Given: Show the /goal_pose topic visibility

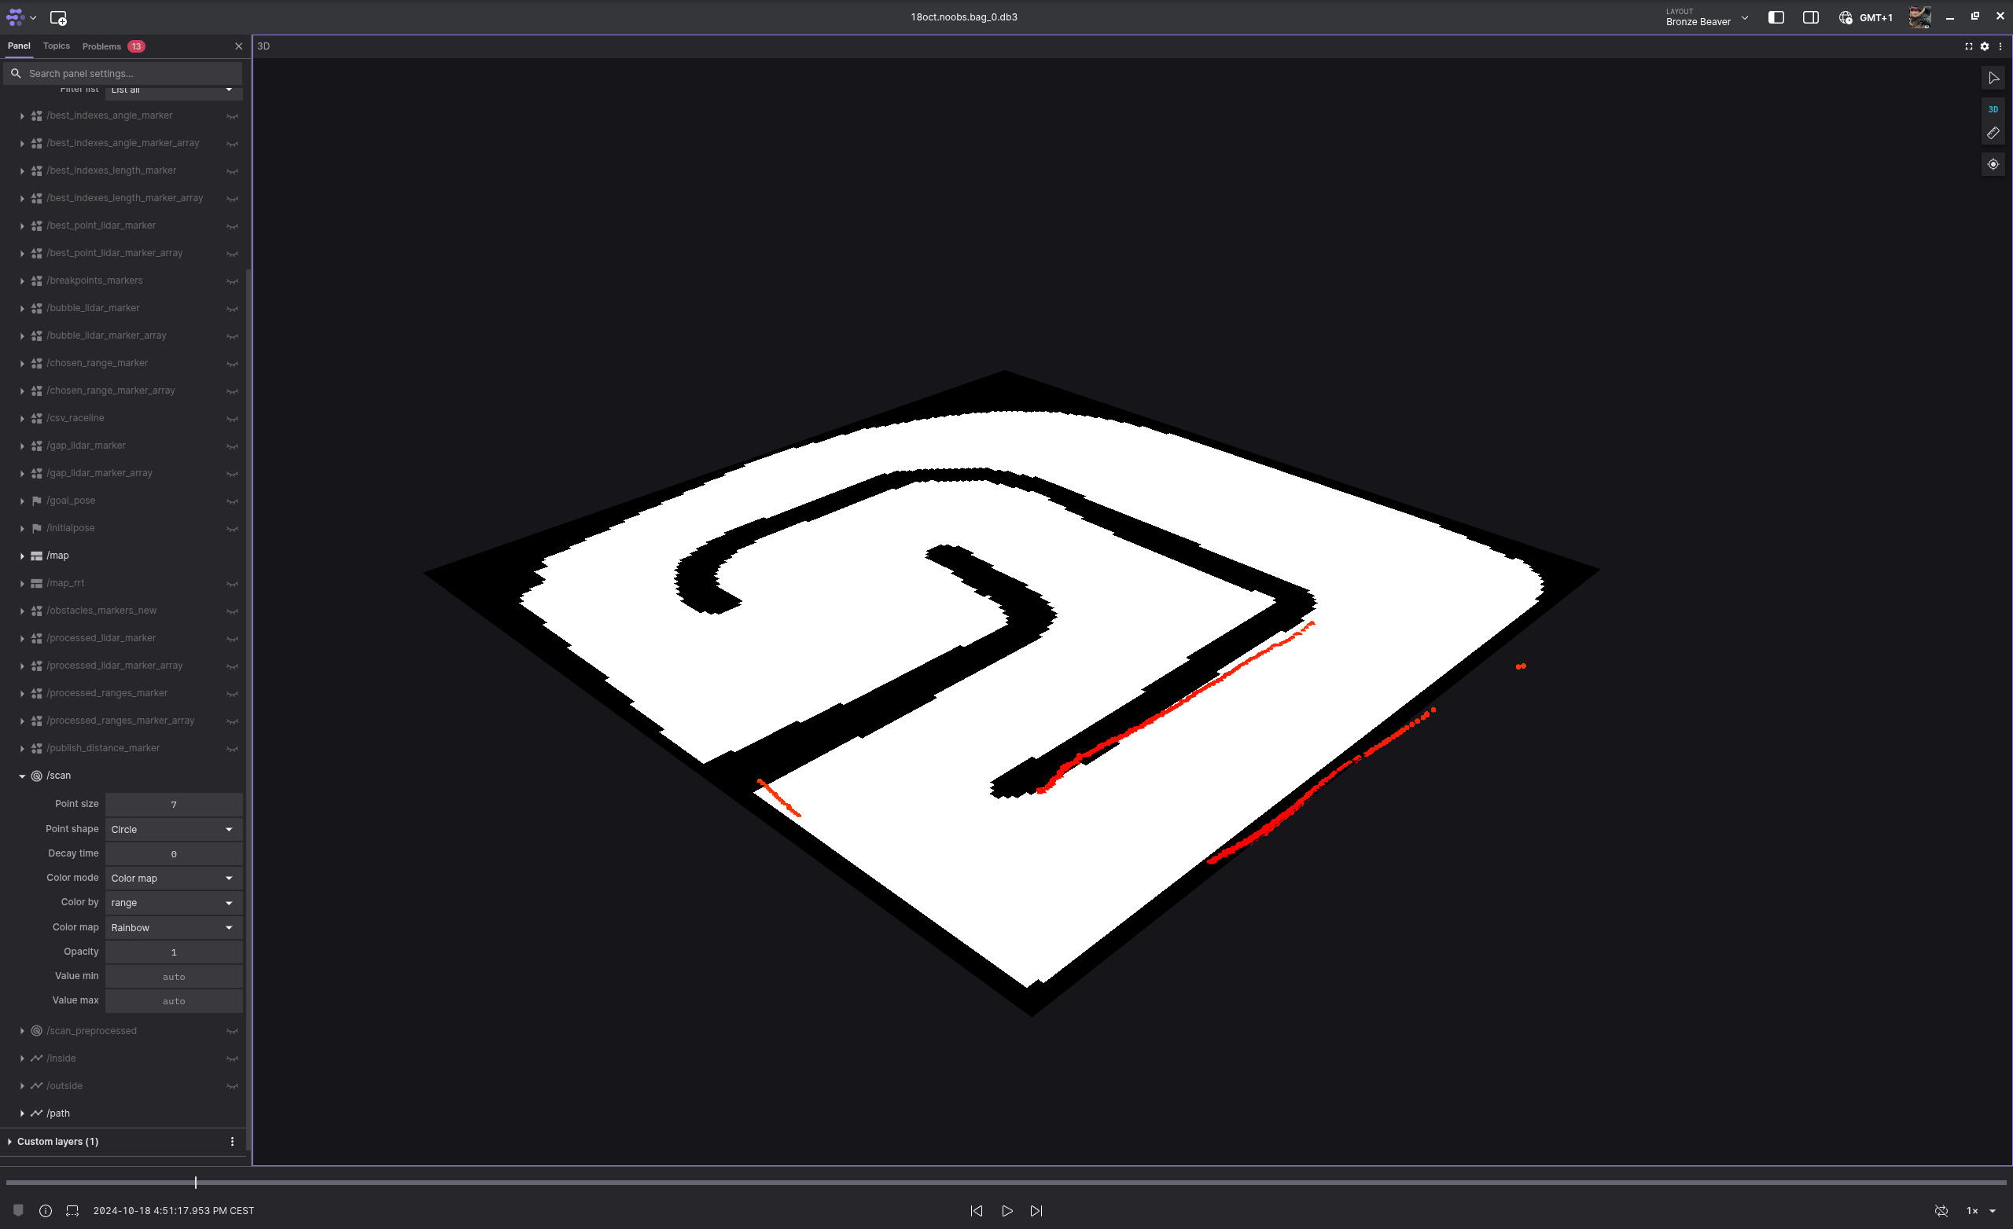Looking at the screenshot, I should (x=232, y=501).
